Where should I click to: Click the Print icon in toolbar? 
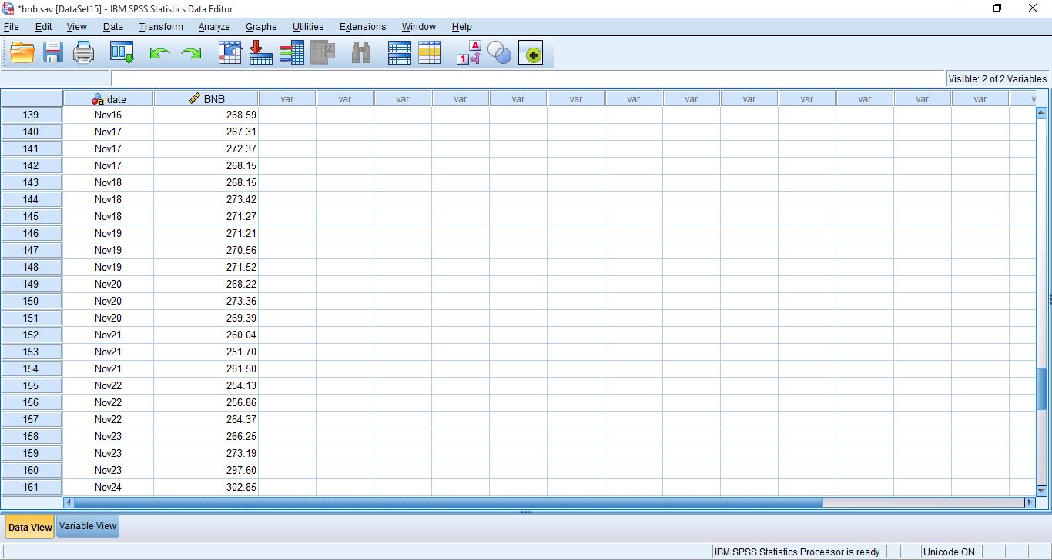pyautogui.click(x=83, y=53)
